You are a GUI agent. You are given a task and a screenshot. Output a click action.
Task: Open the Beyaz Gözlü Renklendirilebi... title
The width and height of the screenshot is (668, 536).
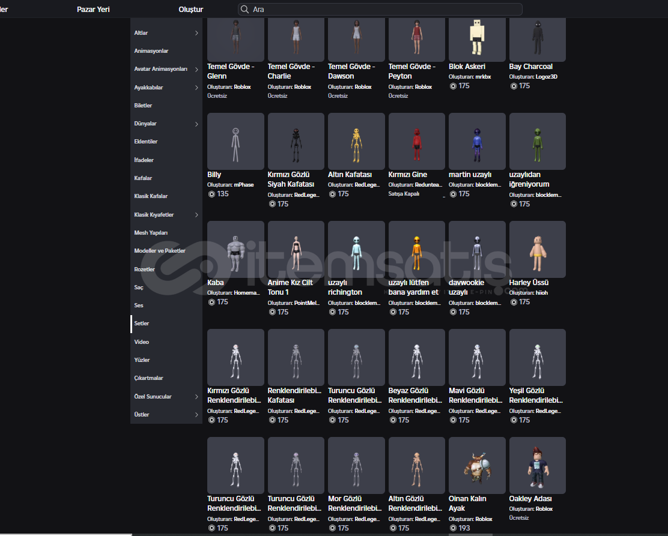tap(415, 396)
